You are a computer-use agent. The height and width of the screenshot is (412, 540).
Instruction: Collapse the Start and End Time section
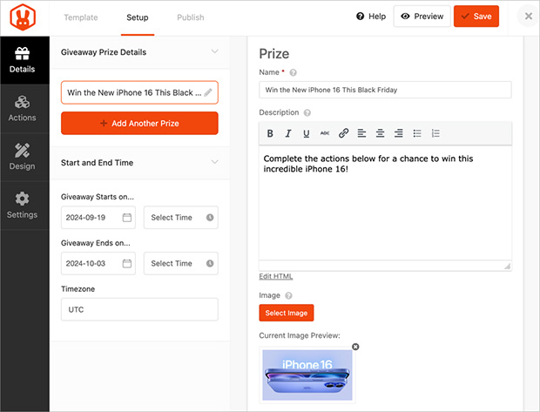pyautogui.click(x=214, y=162)
